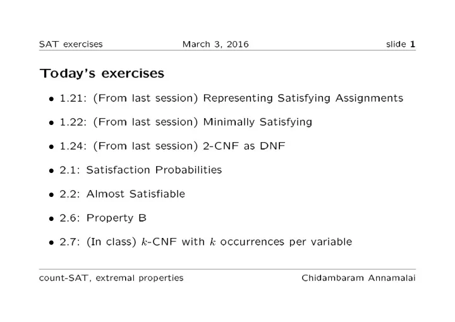This screenshot has width=455, height=322.
Task: Click 'occurrences per variable' text
Action: (286, 242)
